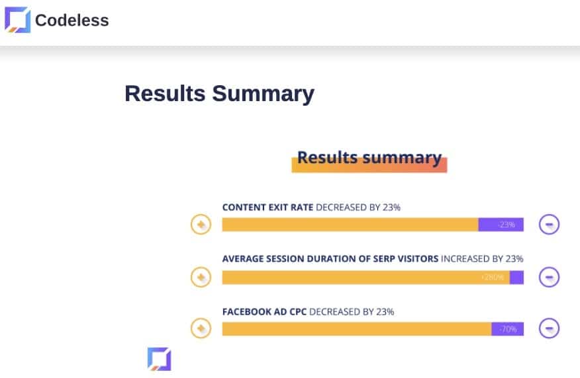Click the "Content Exit Rate decreased by 23%" label
The height and width of the screenshot is (378, 580).
coord(311,208)
